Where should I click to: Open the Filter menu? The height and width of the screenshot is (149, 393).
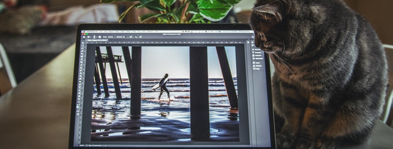coord(134,32)
